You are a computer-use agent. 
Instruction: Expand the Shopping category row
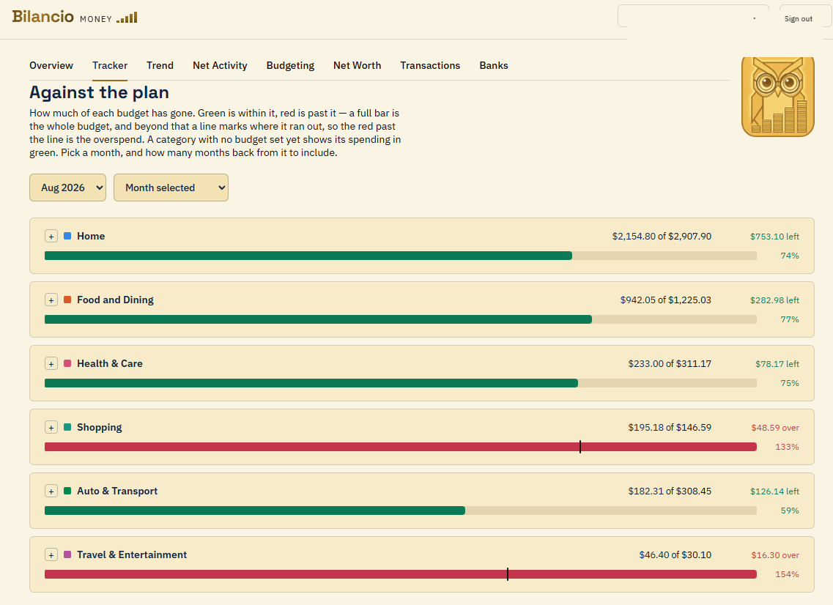tap(51, 428)
